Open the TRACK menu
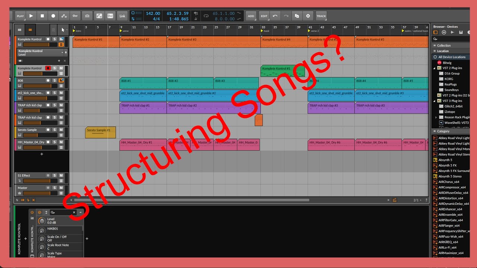This screenshot has height=268, width=477. [321, 16]
